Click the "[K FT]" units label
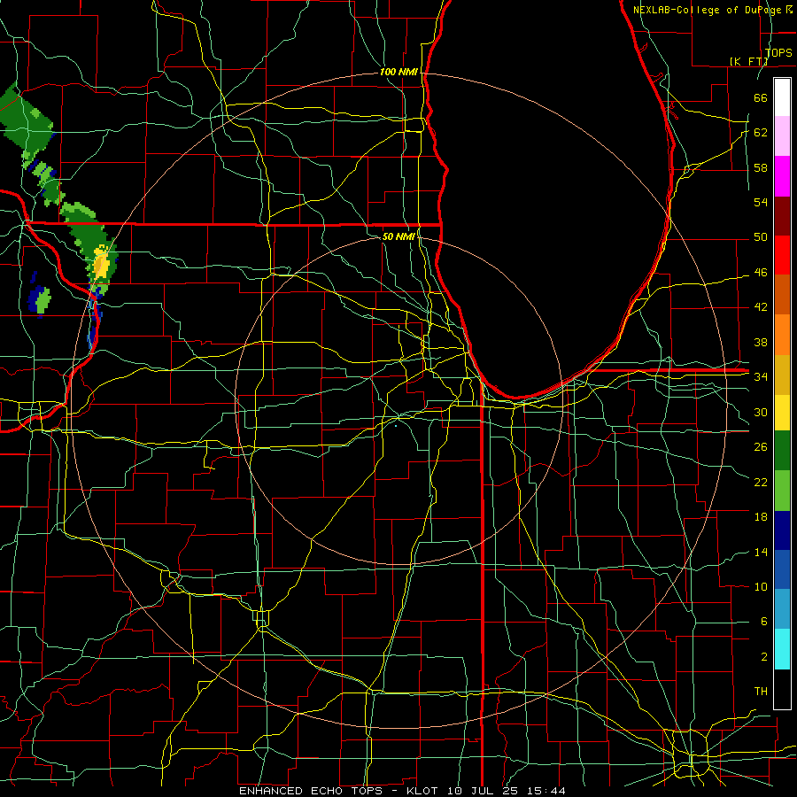Image resolution: width=797 pixels, height=797 pixels. 748,61
